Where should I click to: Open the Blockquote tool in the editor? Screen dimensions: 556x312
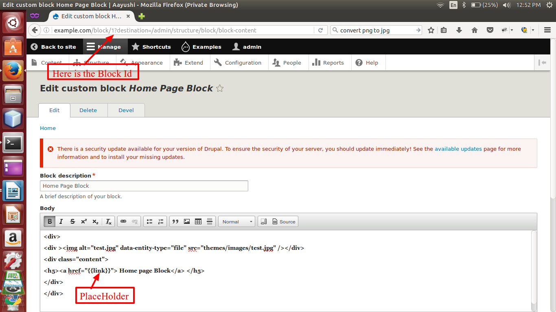(x=175, y=221)
